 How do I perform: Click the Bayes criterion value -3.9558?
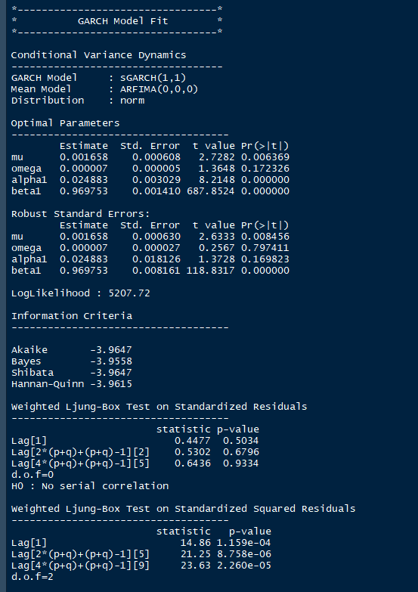point(111,361)
